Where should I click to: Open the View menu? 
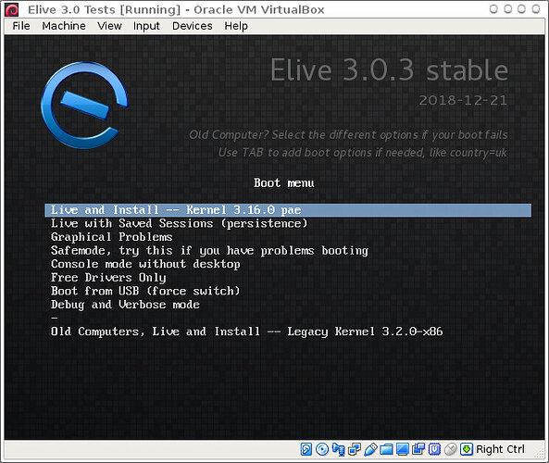[109, 26]
